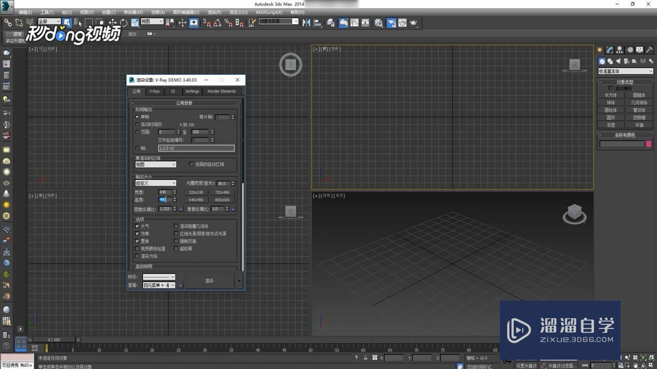
Task: Activate the Select Object tool
Action: pyautogui.click(x=67, y=23)
